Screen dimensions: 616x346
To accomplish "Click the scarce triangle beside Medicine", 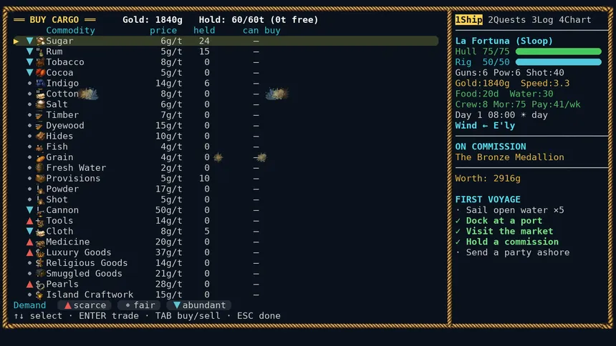I will pyautogui.click(x=29, y=242).
